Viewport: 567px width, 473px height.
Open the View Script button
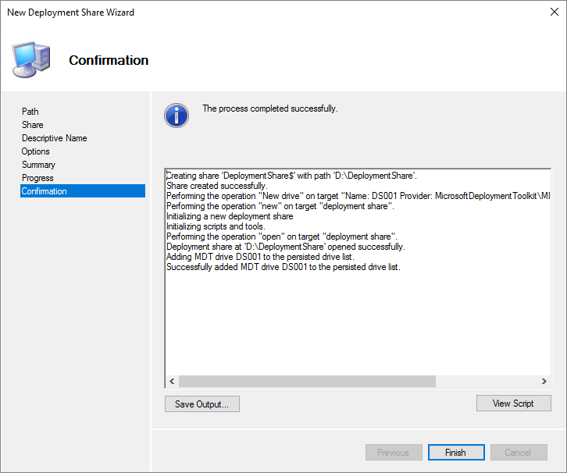[x=513, y=404]
